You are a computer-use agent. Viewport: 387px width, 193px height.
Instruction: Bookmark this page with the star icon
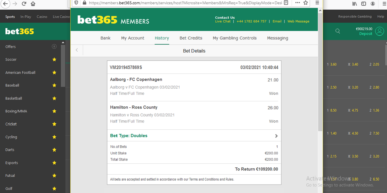coord(306,3)
